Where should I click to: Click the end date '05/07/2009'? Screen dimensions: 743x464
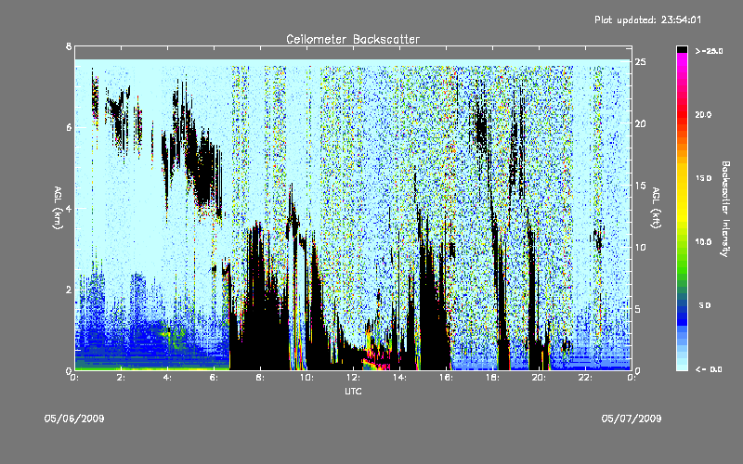point(632,419)
